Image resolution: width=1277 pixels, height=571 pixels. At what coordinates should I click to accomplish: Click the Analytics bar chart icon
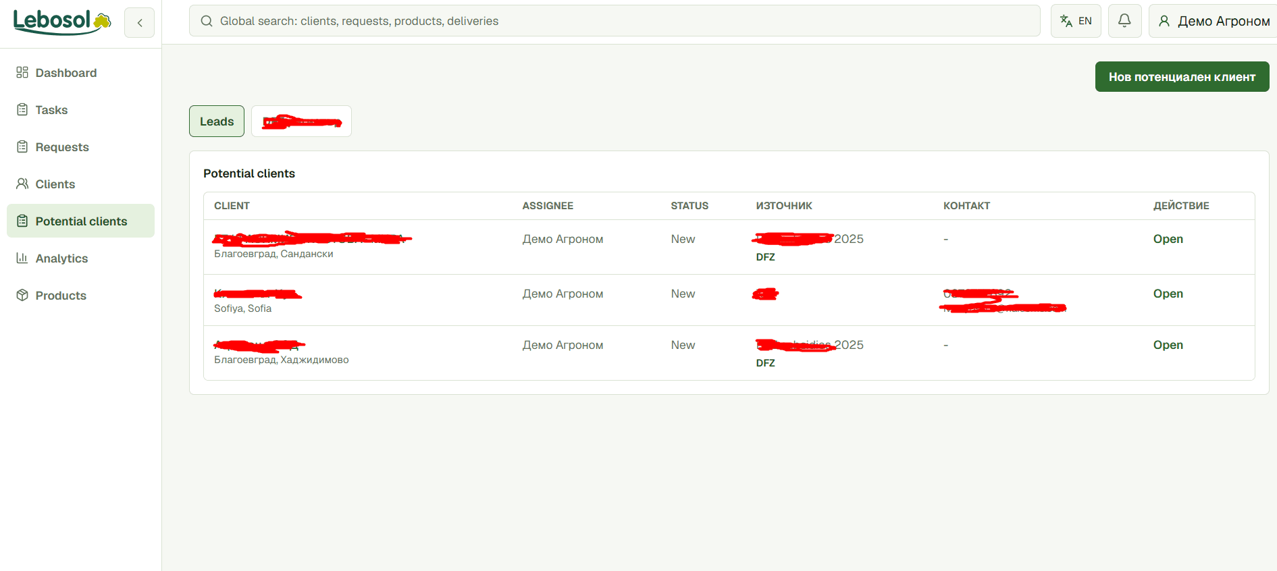22,258
